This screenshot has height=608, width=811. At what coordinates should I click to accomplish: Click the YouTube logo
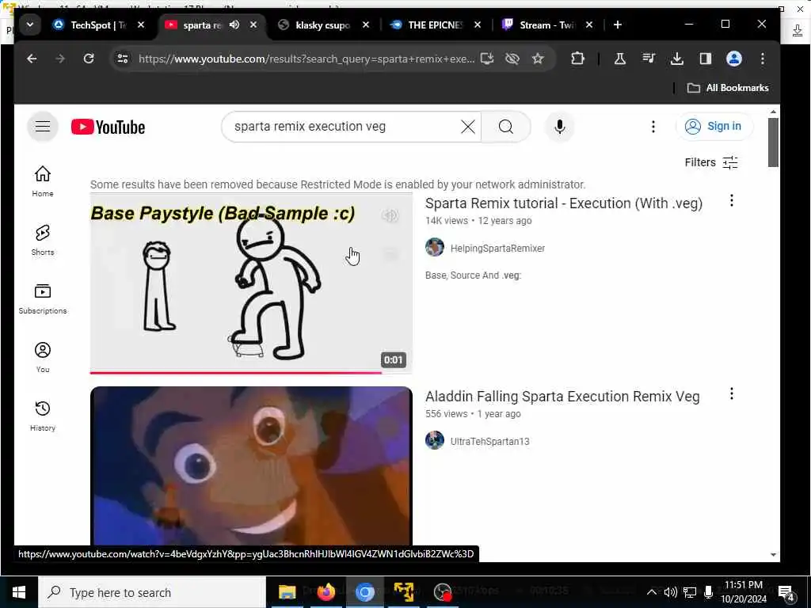point(108,127)
